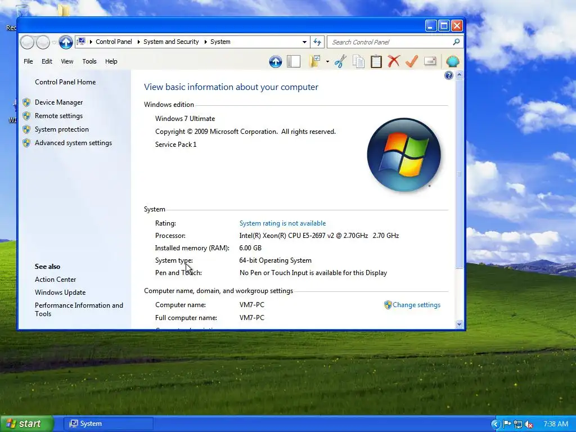Click the red X Delete icon

point(394,61)
